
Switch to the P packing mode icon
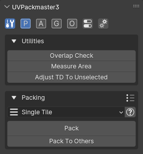tap(26, 24)
